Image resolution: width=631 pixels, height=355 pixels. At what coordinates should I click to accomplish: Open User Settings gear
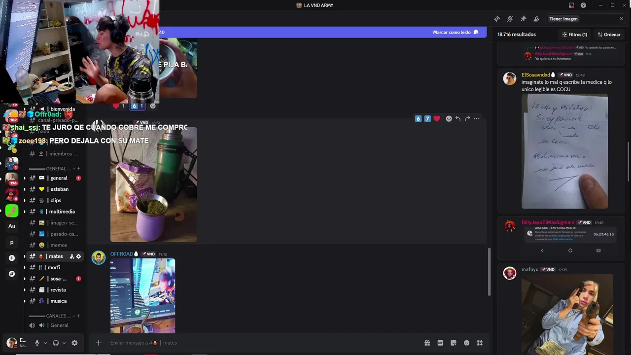[x=74, y=343]
